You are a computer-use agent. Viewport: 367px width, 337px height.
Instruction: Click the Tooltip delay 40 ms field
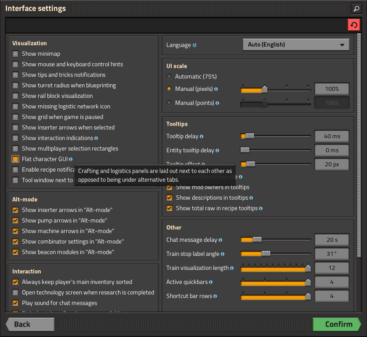click(x=332, y=136)
